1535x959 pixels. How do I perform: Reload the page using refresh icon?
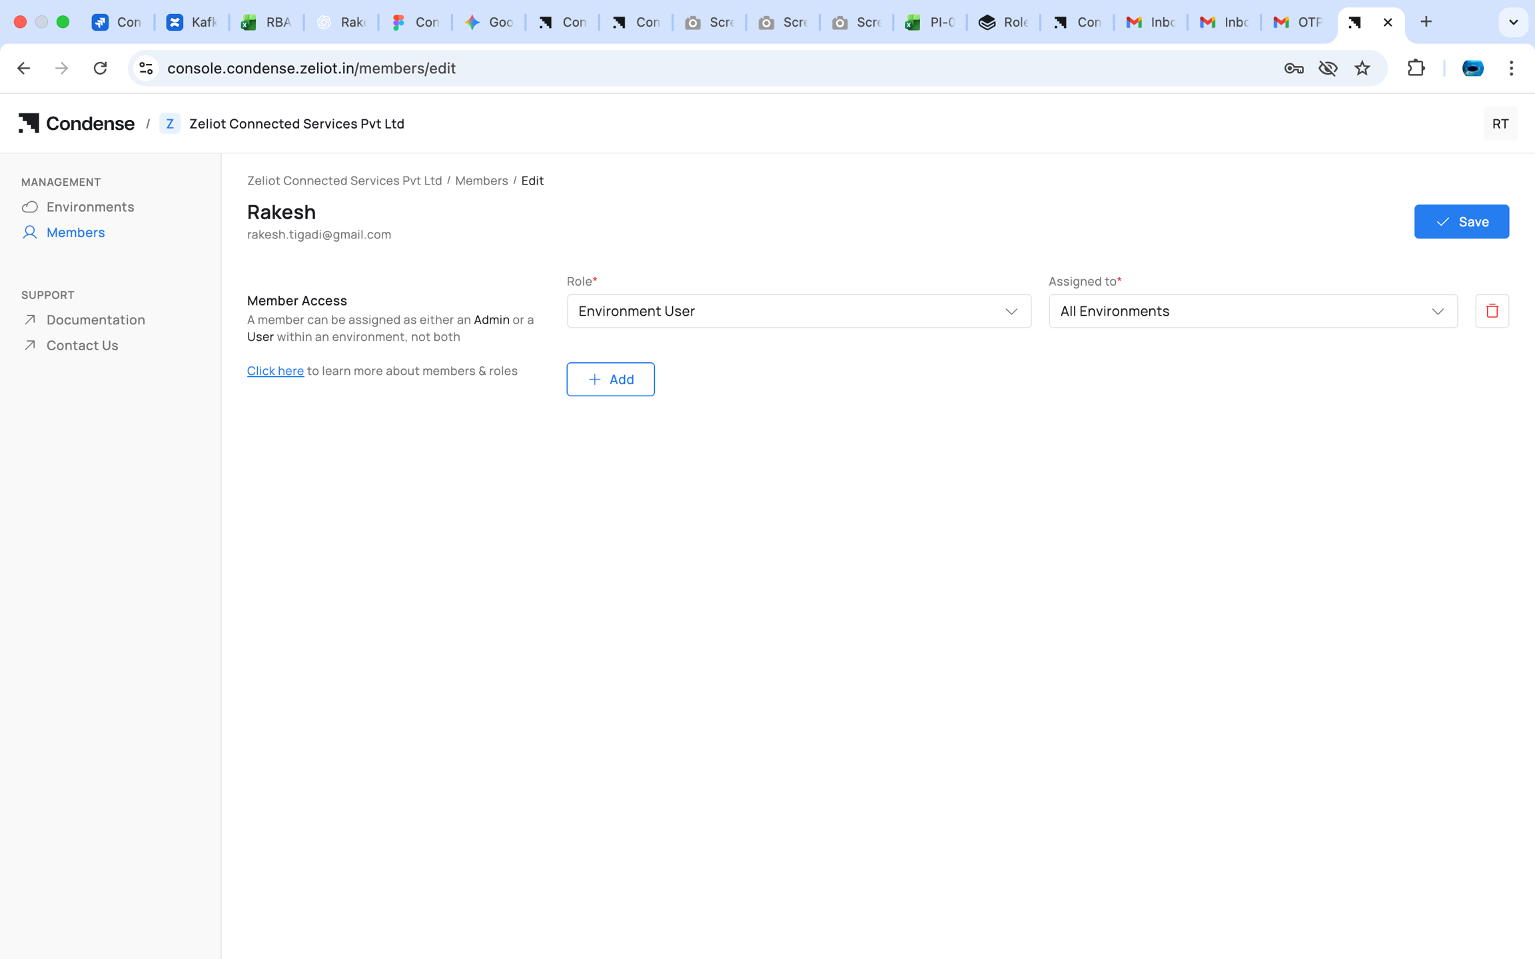click(100, 68)
